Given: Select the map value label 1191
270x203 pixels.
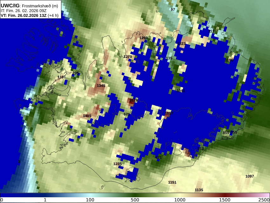Looking at the screenshot, I should click(x=62, y=77).
